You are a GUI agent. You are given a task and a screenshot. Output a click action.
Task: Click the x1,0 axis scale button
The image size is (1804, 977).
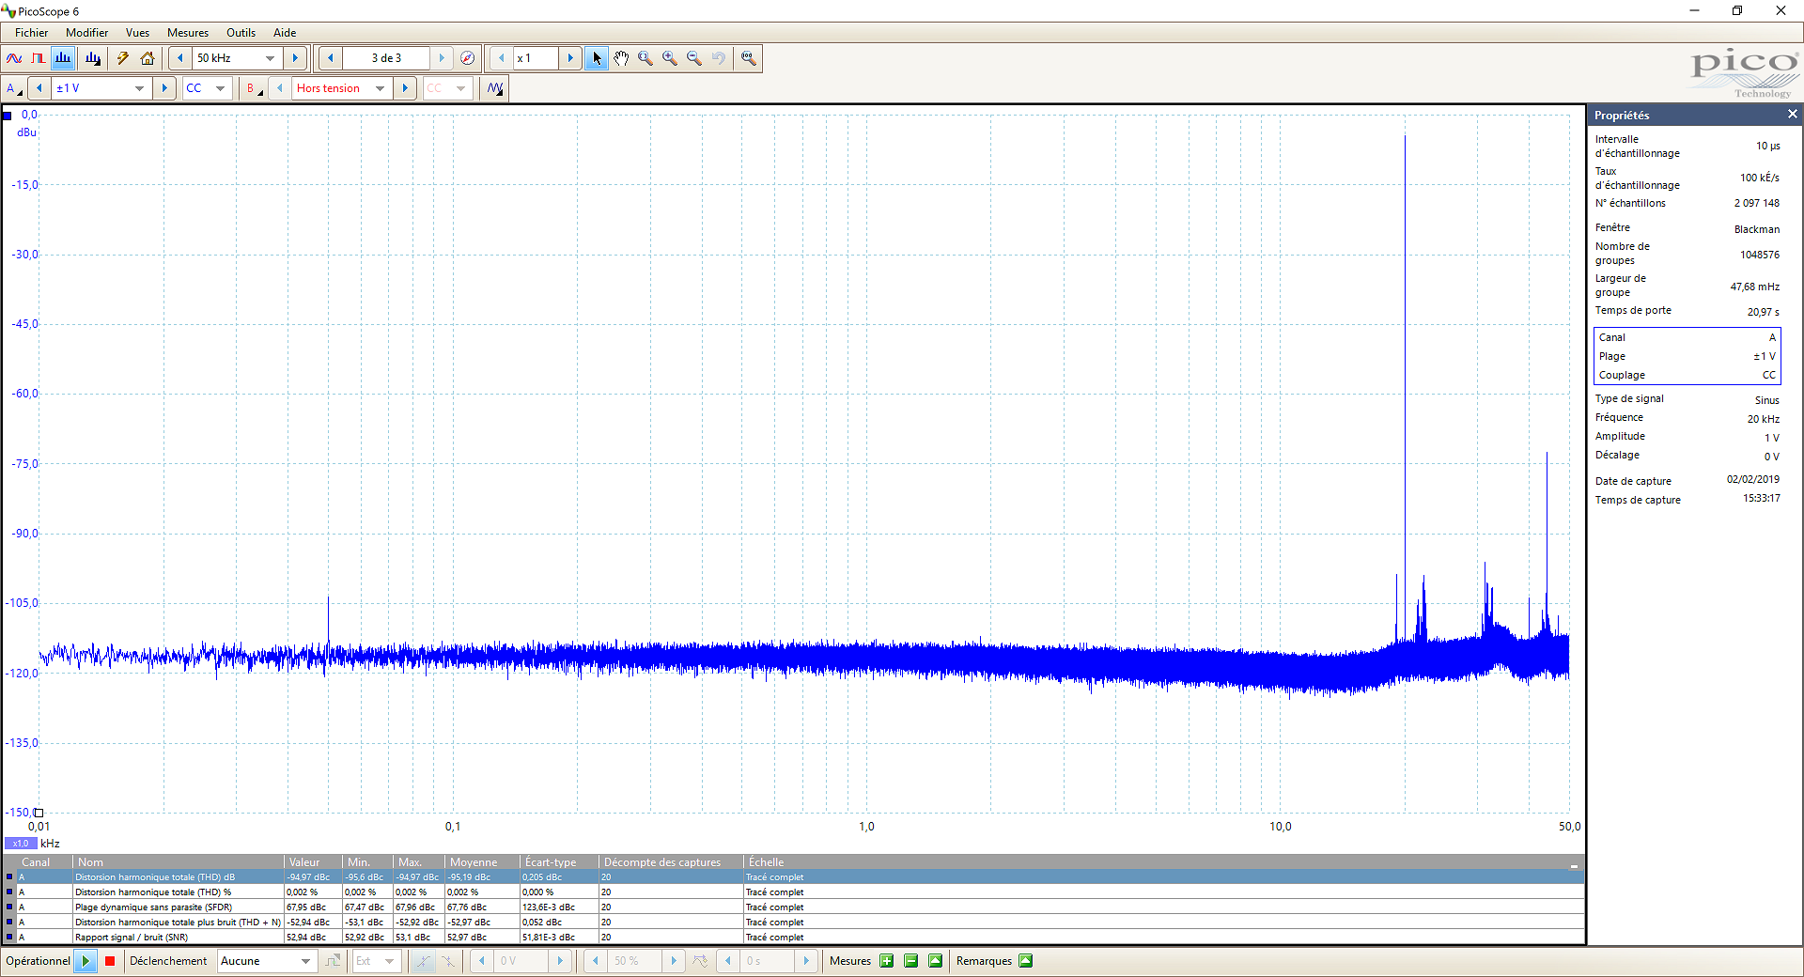tap(21, 844)
